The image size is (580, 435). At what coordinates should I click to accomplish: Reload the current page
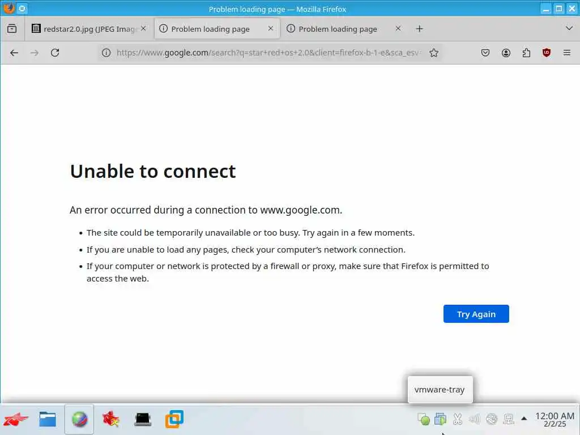pyautogui.click(x=55, y=53)
